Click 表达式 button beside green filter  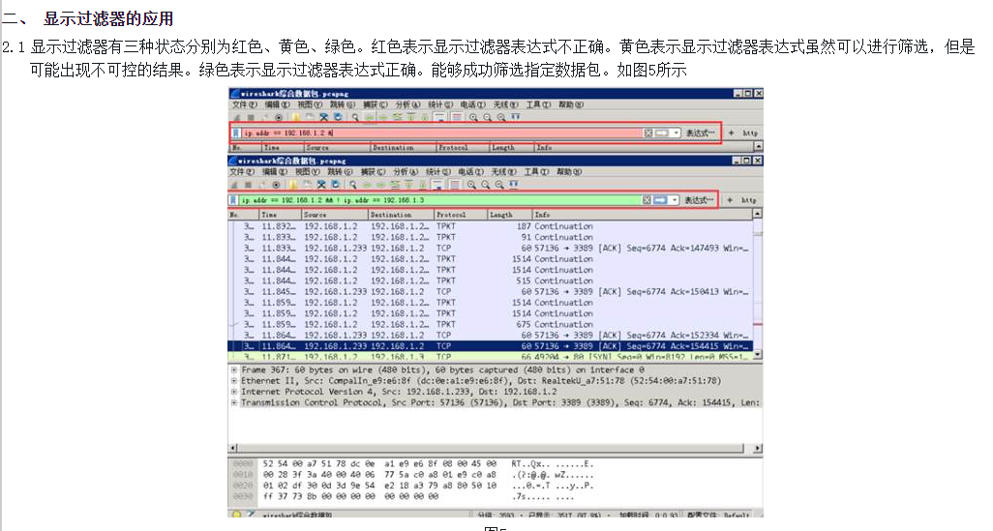tap(699, 200)
